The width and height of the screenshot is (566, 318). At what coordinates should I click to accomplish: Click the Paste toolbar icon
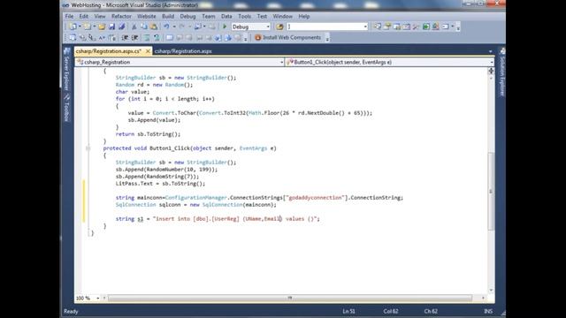coord(154,26)
